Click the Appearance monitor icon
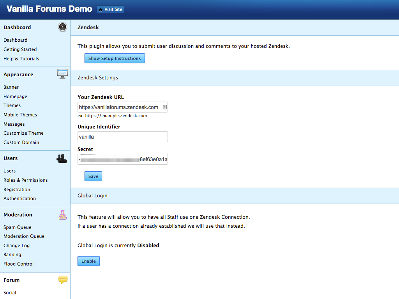399x299 pixels. (x=62, y=74)
